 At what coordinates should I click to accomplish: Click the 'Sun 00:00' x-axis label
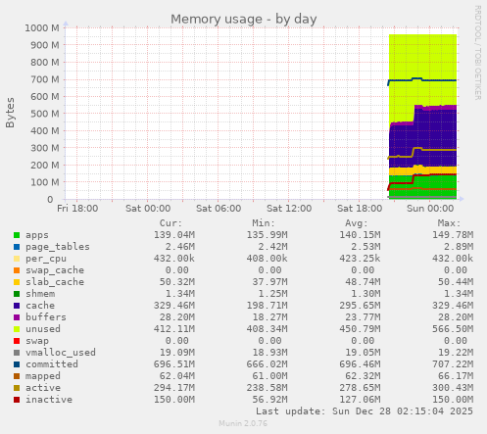tap(430, 209)
